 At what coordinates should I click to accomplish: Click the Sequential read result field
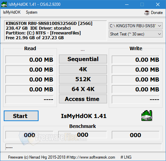(x=29, y=60)
